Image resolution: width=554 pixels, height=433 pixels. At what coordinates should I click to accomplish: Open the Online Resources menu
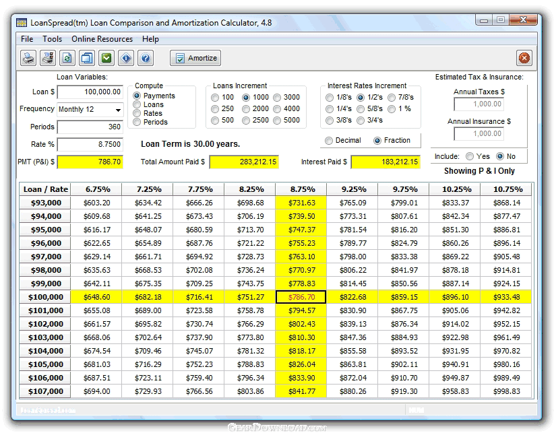pos(102,39)
